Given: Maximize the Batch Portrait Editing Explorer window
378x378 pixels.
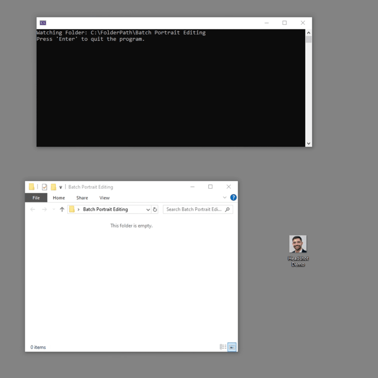Looking at the screenshot, I should coord(211,187).
